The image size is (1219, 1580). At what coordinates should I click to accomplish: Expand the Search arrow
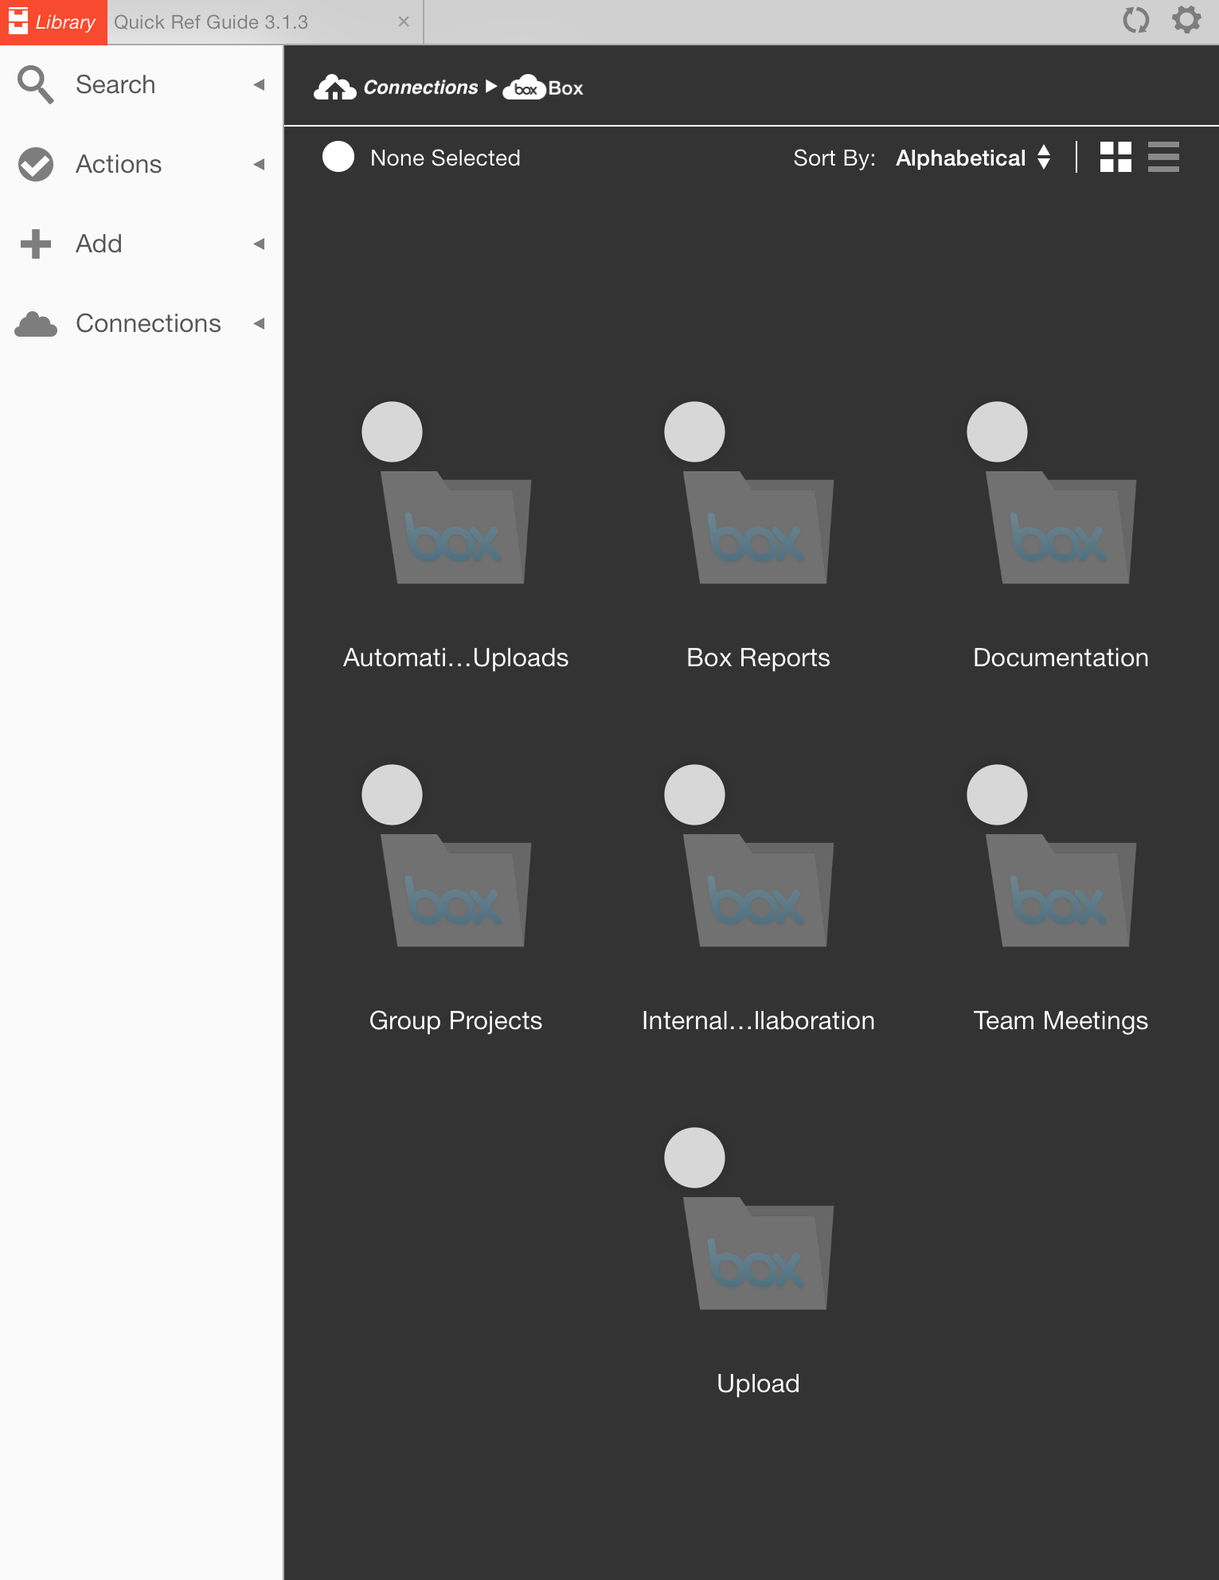259,84
